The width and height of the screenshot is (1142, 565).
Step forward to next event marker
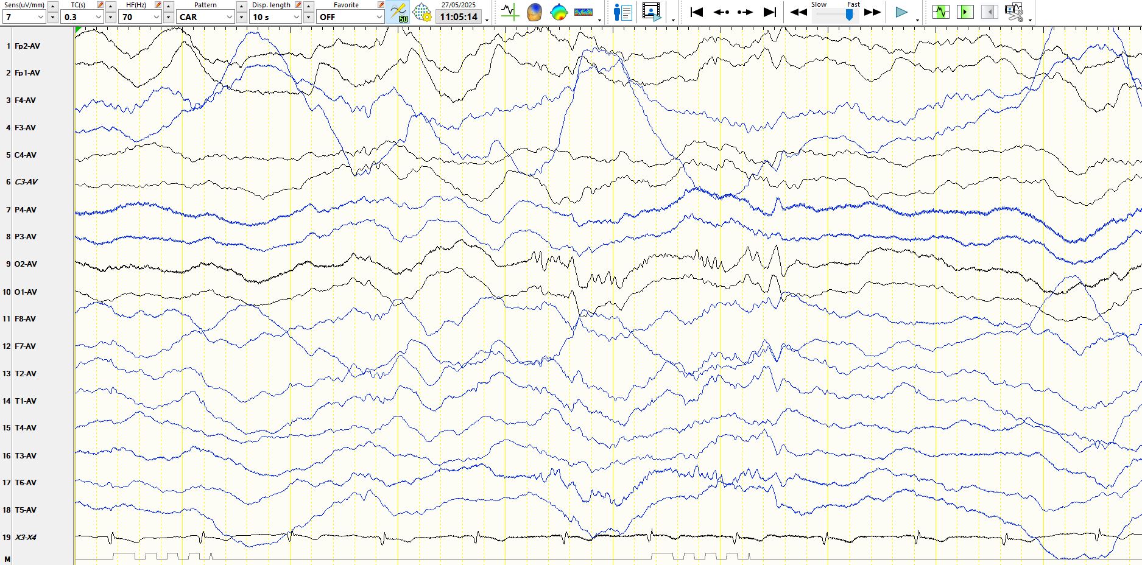[x=745, y=12]
